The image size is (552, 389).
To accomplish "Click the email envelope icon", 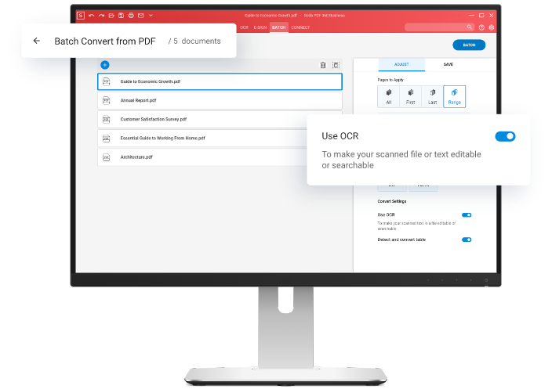I will [141, 16].
